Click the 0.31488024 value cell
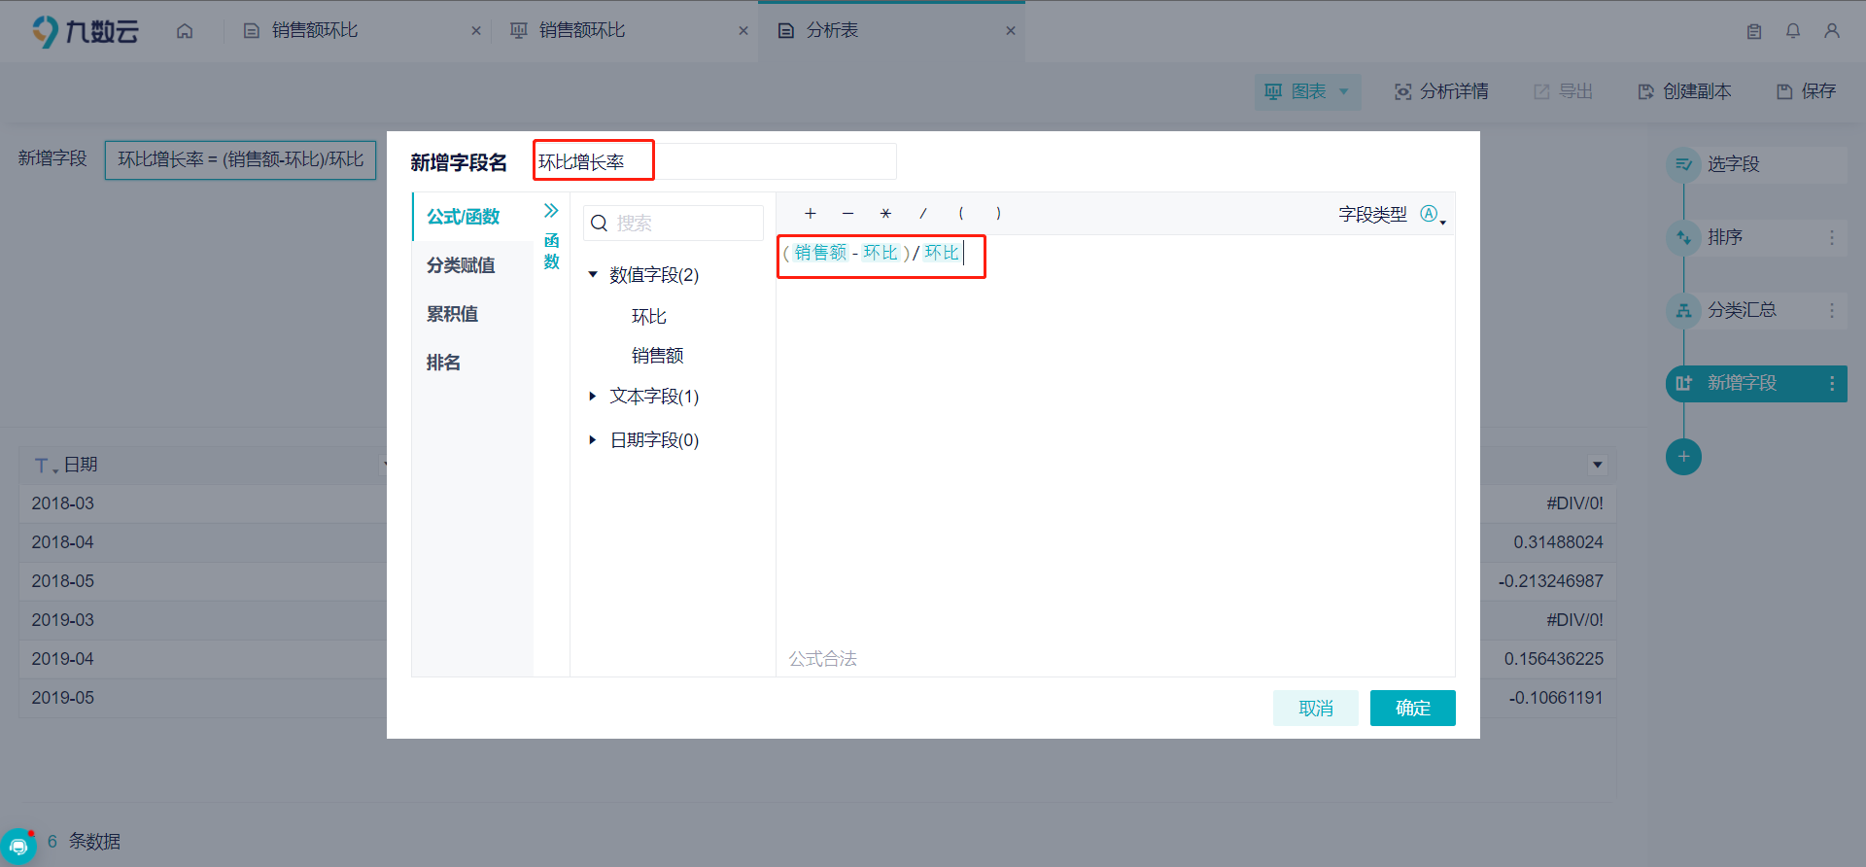 pyautogui.click(x=1558, y=542)
